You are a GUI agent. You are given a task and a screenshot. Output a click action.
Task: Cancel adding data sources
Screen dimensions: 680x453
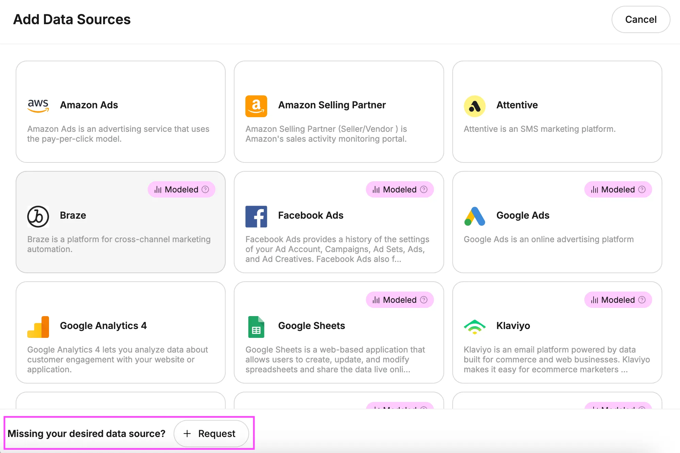tap(641, 19)
